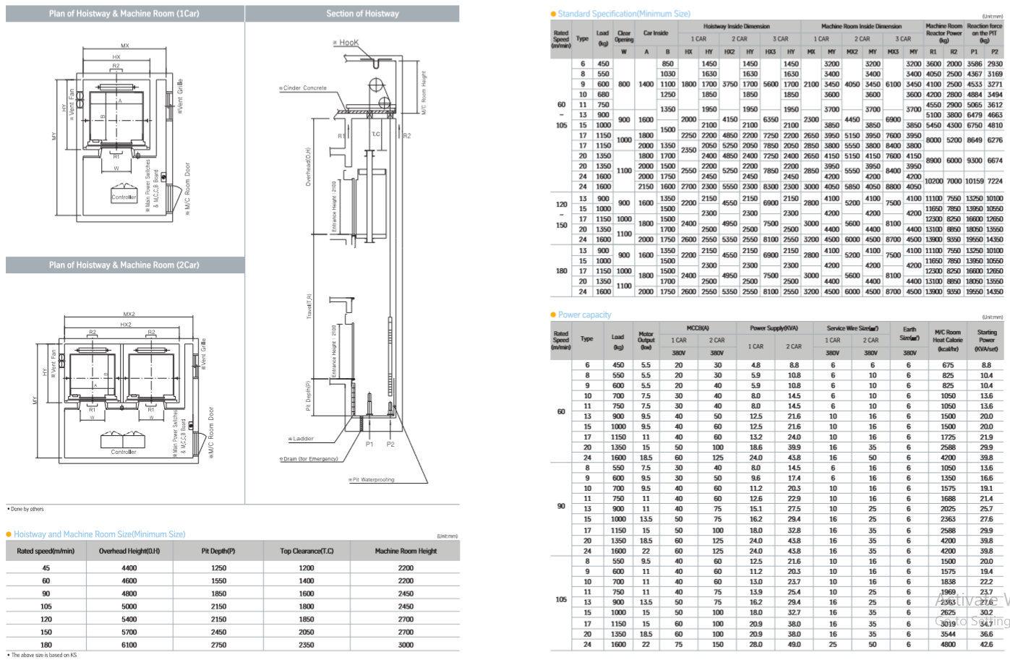Click the orange bullet beside Power capacity
Screen dimensions: 1010x660
pyautogui.click(x=553, y=315)
